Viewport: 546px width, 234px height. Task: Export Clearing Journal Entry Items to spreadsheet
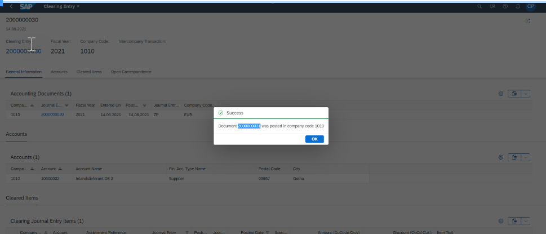(514, 221)
